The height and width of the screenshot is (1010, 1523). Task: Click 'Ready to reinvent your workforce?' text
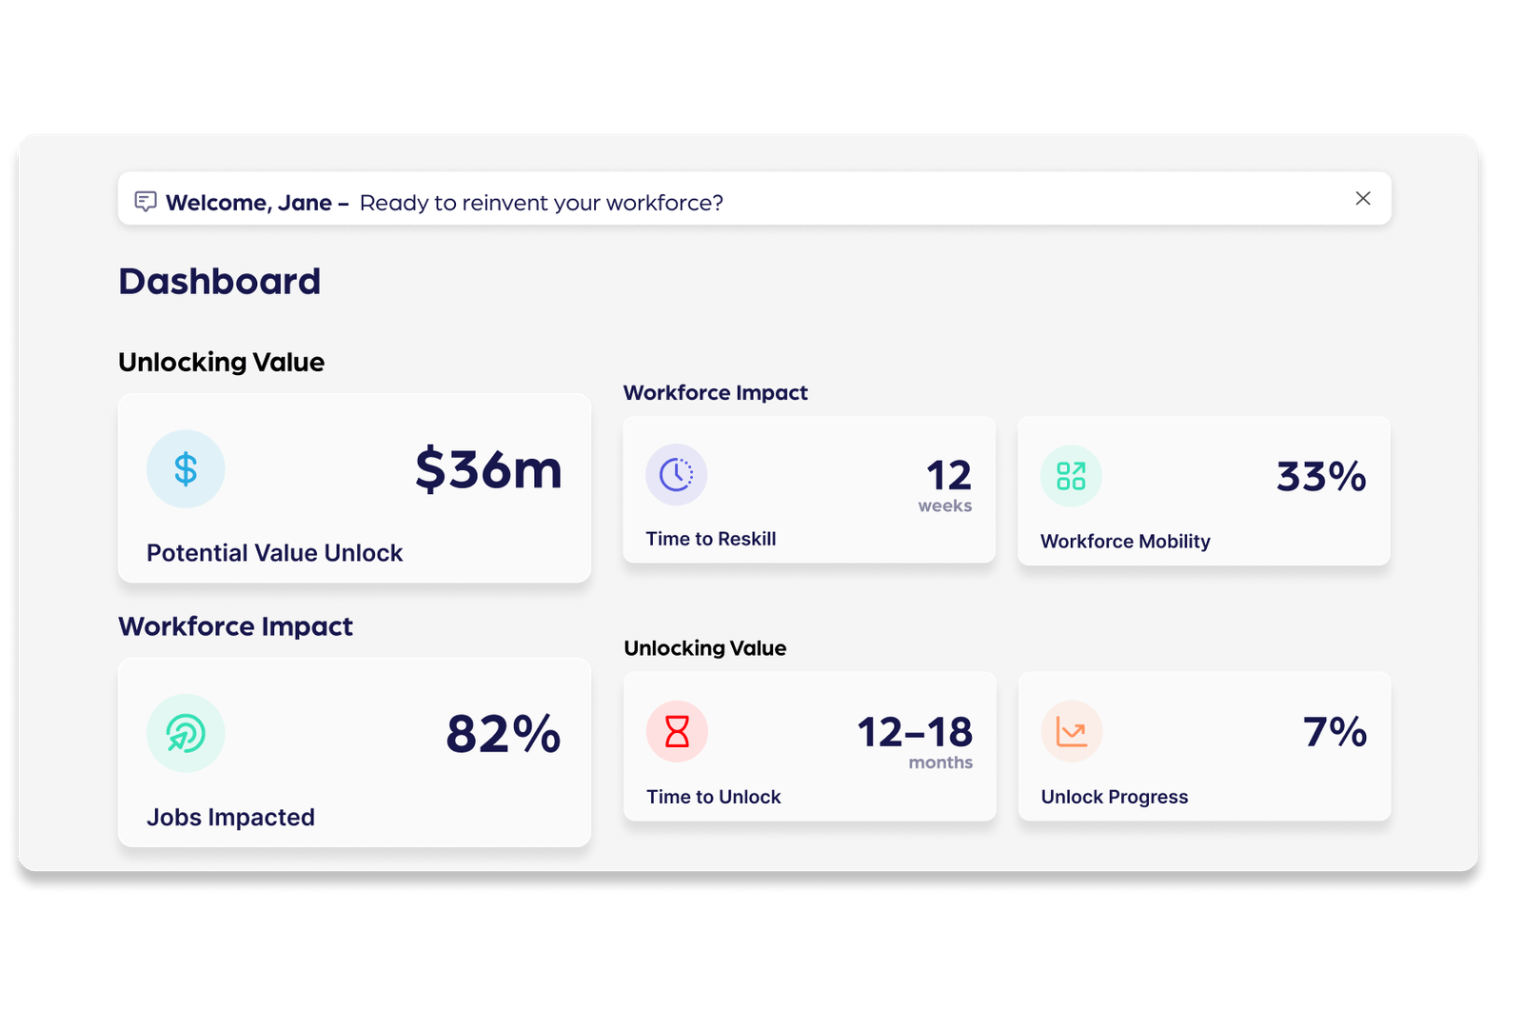(542, 203)
